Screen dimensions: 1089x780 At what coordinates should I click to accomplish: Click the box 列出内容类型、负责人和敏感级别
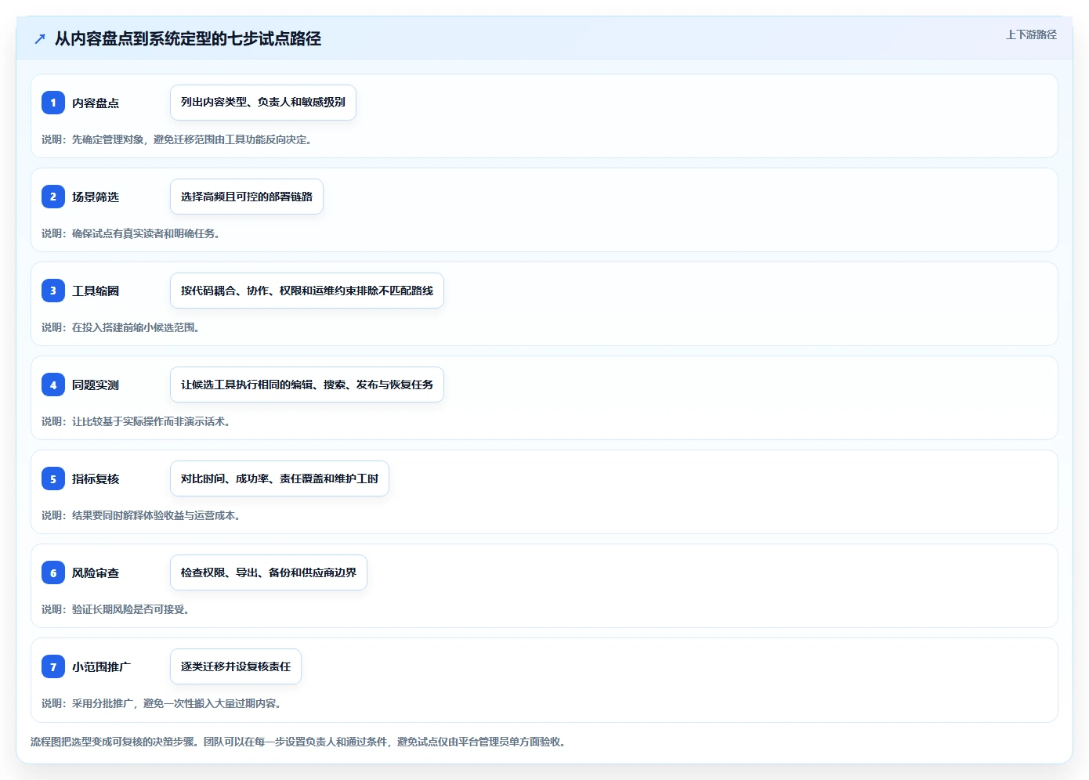point(263,103)
